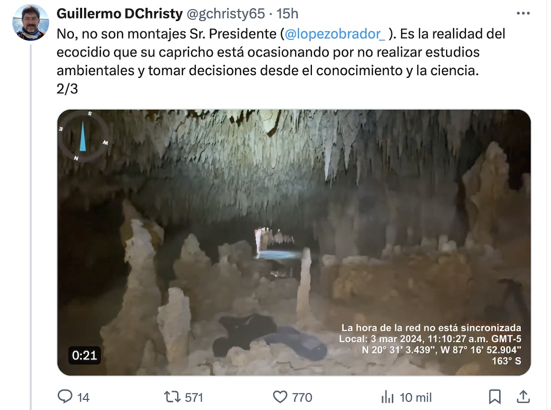Click the 10 mil views count
The height and width of the screenshot is (410, 551).
pyautogui.click(x=416, y=397)
